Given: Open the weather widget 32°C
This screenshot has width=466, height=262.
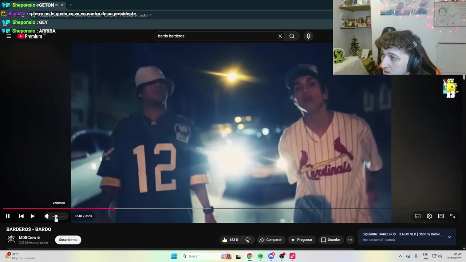Looking at the screenshot, I should 21,256.
